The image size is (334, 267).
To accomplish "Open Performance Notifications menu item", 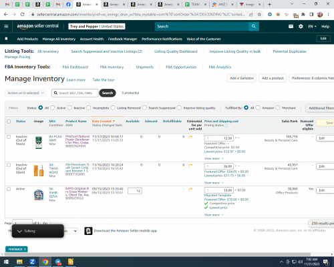I will click(x=162, y=39).
